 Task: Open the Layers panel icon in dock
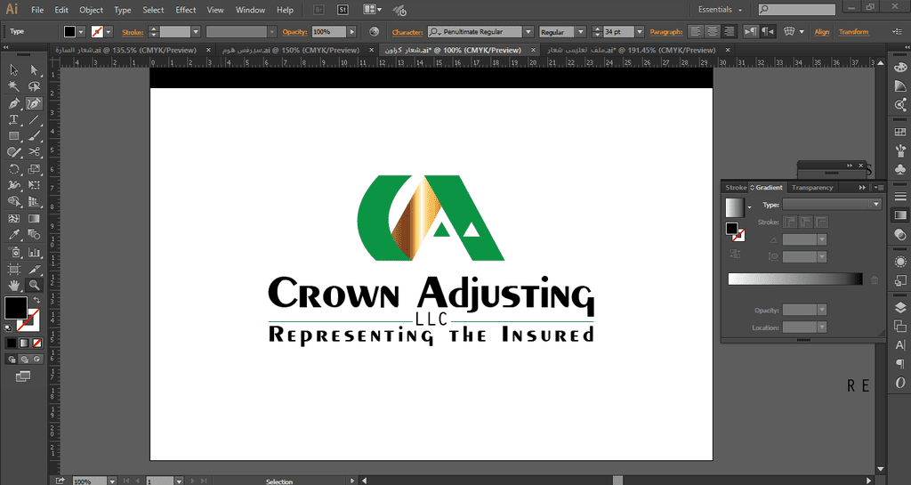point(900,307)
